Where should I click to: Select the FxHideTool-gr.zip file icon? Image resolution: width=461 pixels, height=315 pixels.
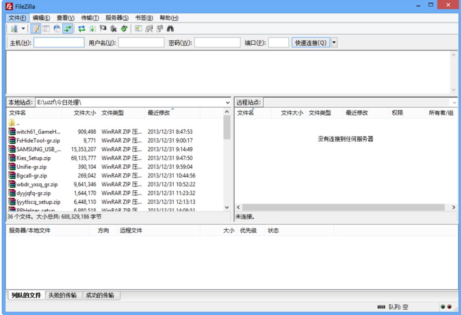click(x=12, y=140)
